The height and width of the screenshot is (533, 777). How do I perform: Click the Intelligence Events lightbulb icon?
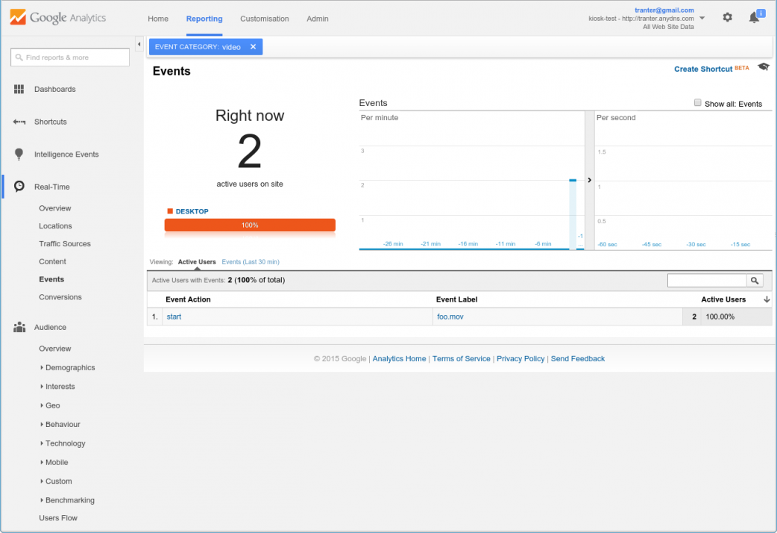click(x=19, y=155)
